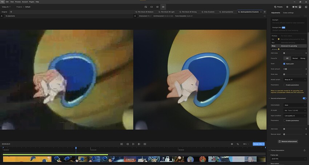Click the trim icon beside the crop tool

232,144
